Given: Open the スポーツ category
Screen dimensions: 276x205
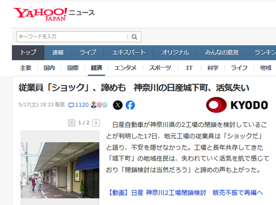Looking at the screenshot, I should [160, 68].
